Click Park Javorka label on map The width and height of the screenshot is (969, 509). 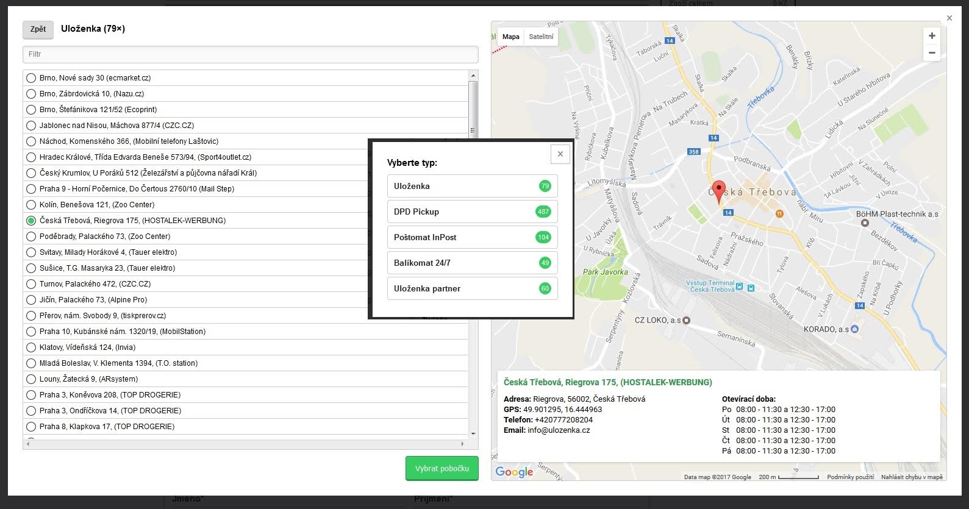click(605, 272)
